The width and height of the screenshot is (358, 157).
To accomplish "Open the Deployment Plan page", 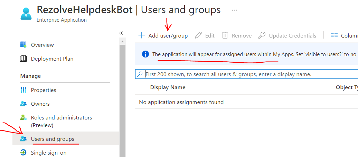I will 52,59.
